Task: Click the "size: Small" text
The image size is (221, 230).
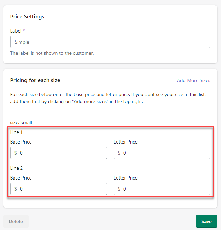Action: [21, 122]
